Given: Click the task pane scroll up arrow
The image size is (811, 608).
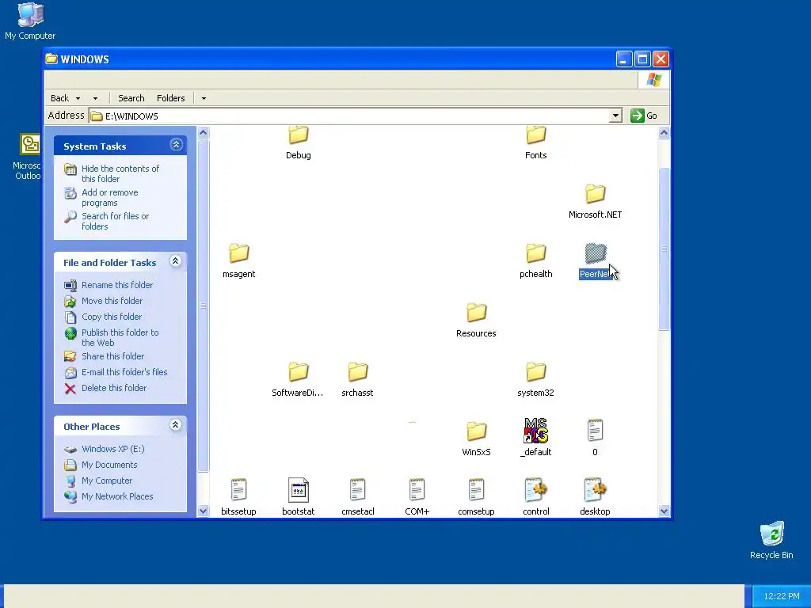Looking at the screenshot, I should point(204,133).
